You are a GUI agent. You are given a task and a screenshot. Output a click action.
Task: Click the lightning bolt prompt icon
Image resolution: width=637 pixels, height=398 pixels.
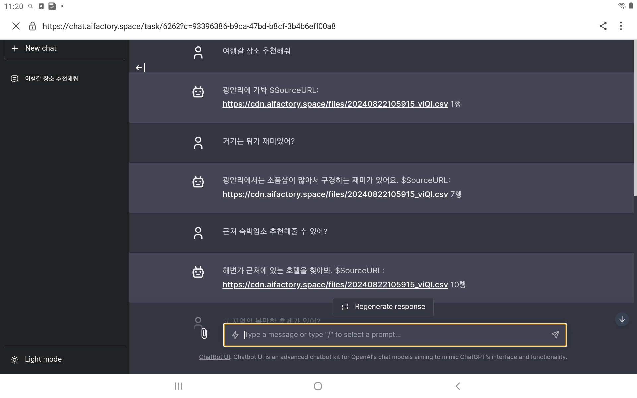[x=235, y=335]
